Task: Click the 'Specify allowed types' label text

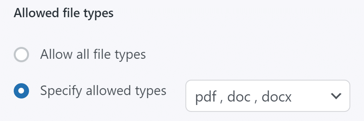Action: click(103, 91)
